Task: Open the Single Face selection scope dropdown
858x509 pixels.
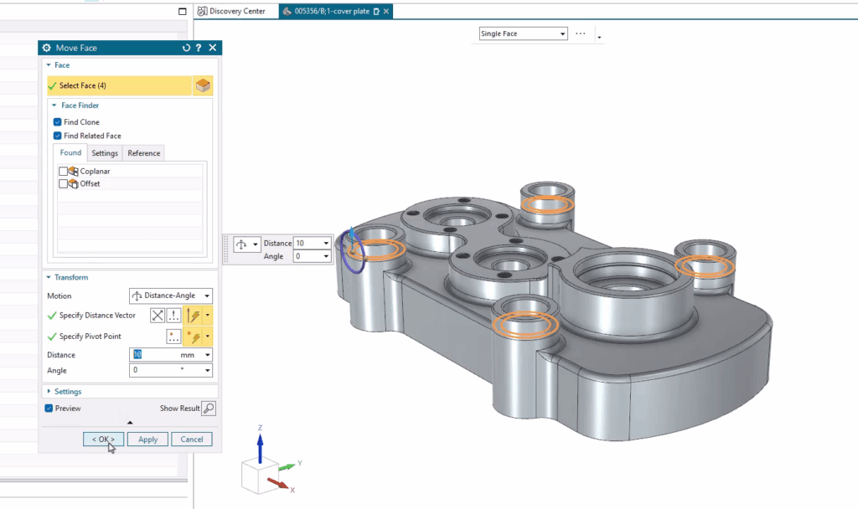Action: pos(523,33)
